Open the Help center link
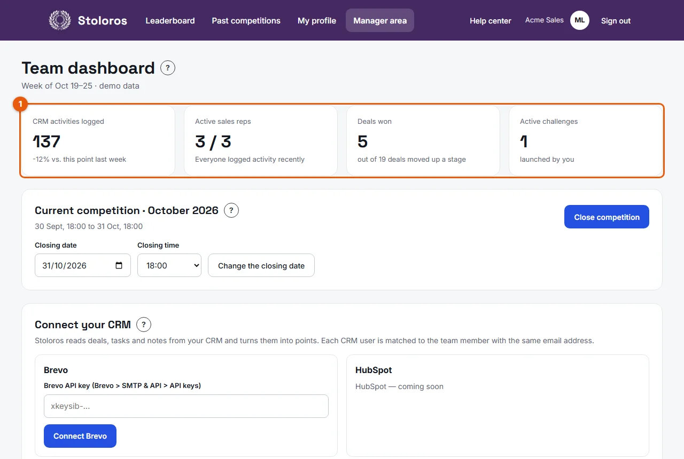 click(x=491, y=21)
